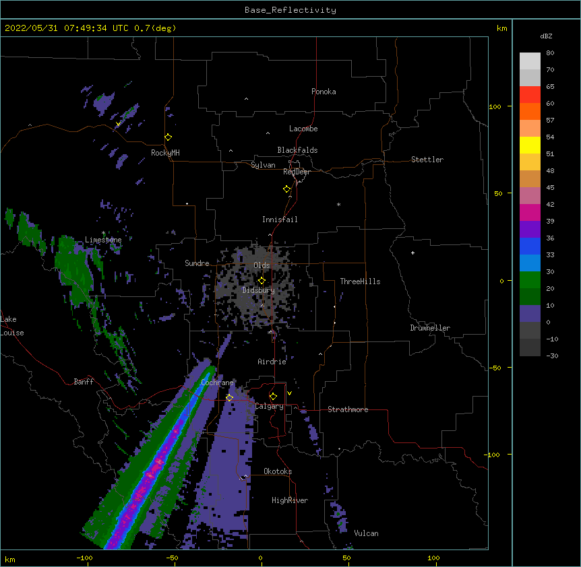The image size is (581, 567).
Task: Click the -100 tick label on right axis
Action: pyautogui.click(x=493, y=455)
